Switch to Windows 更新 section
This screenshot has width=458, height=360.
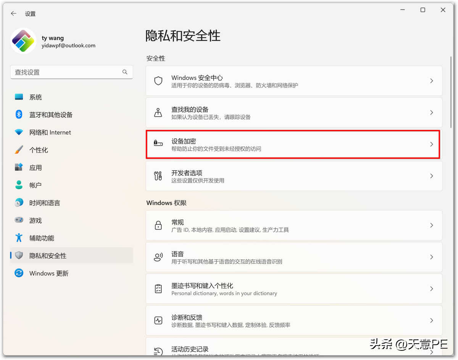click(49, 273)
